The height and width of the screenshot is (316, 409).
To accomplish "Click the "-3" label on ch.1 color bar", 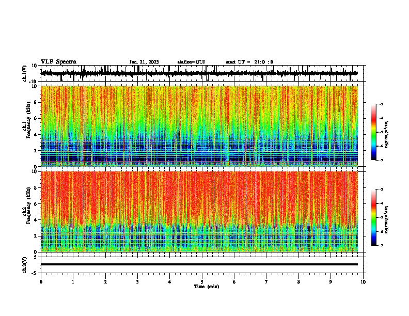I will [x=381, y=104].
